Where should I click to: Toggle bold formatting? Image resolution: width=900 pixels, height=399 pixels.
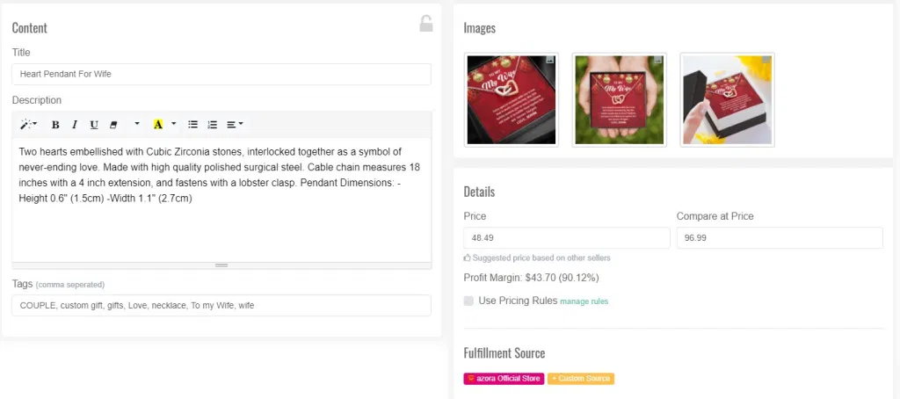click(x=55, y=125)
